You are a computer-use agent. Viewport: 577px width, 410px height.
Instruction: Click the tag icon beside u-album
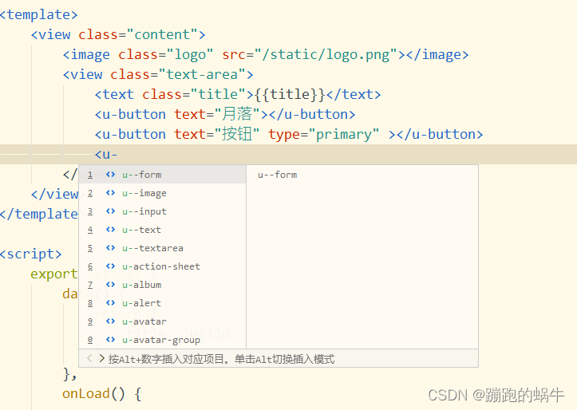coord(110,285)
